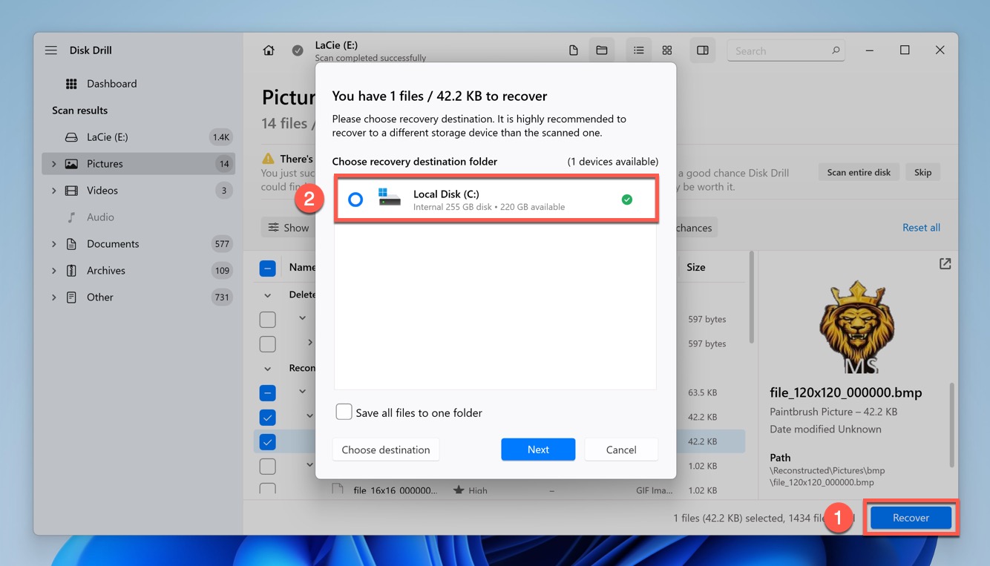Screen dimensions: 990x566
Task: Select list view layout icon
Action: coord(638,50)
